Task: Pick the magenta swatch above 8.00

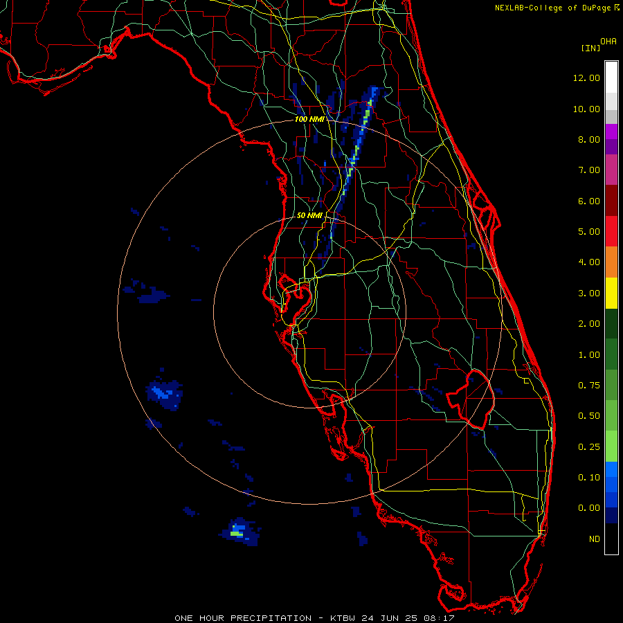Action: (611, 132)
